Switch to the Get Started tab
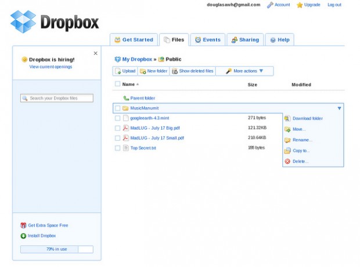The height and width of the screenshot is (267, 360). coord(134,39)
